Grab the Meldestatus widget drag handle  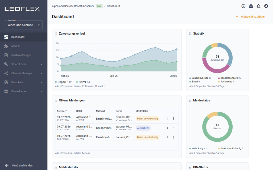(x=190, y=100)
